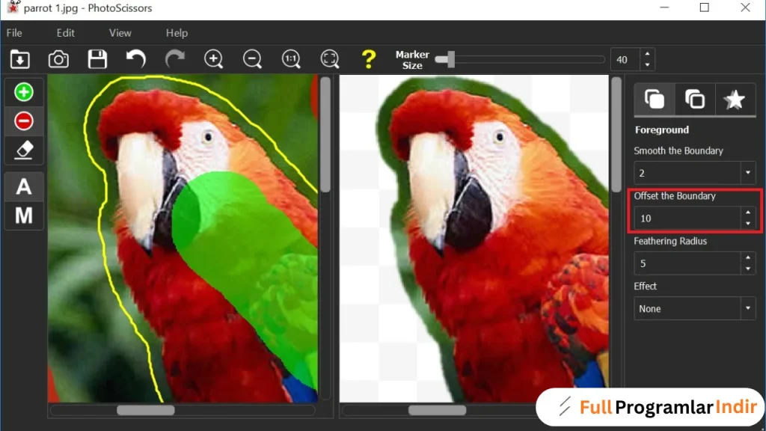Expand the Effect dropdown showing None

(x=748, y=308)
